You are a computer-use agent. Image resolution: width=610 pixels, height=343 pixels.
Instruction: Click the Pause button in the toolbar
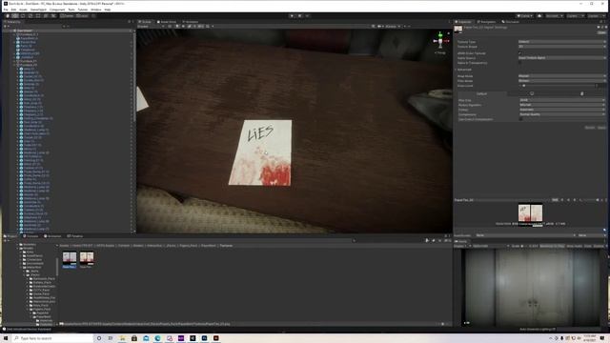(x=299, y=16)
